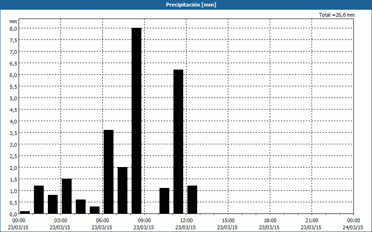Click the 03:00 time axis label
Viewport: 372px width, 232px height.
61,221
